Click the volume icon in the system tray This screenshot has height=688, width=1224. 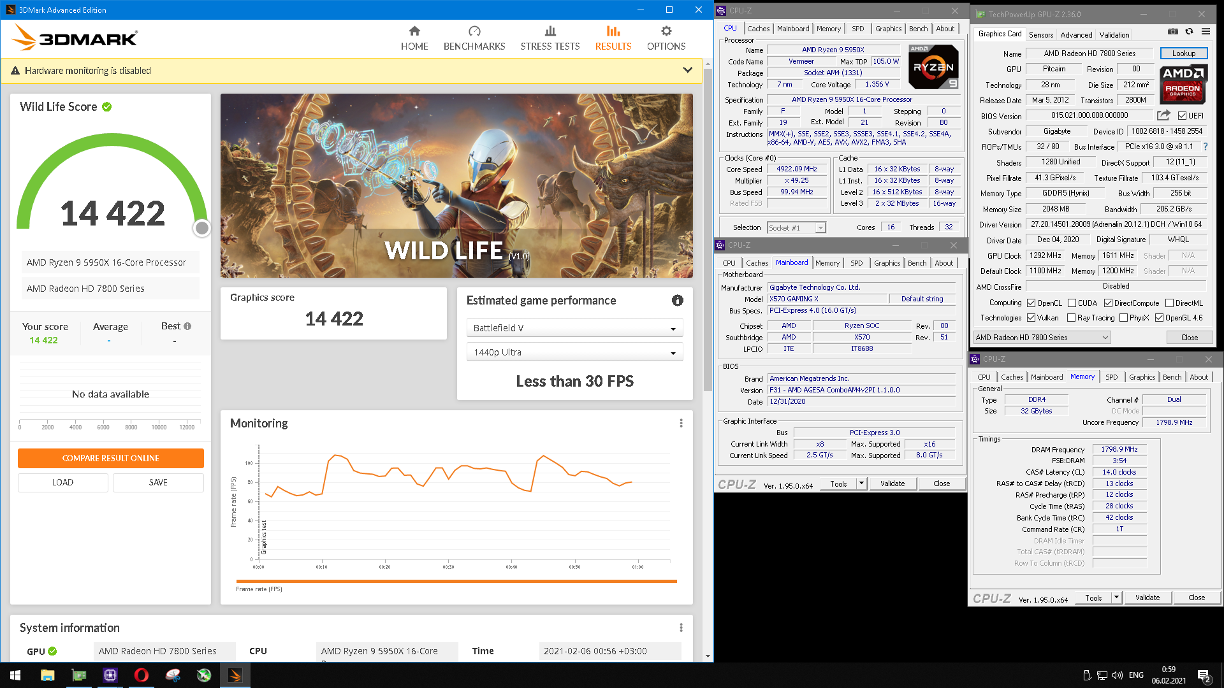[1117, 675]
